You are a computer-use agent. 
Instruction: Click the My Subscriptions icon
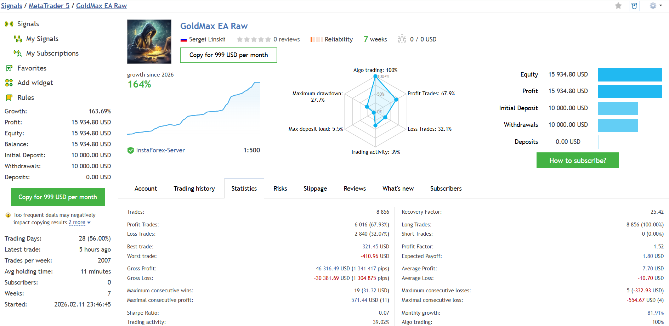click(x=18, y=53)
